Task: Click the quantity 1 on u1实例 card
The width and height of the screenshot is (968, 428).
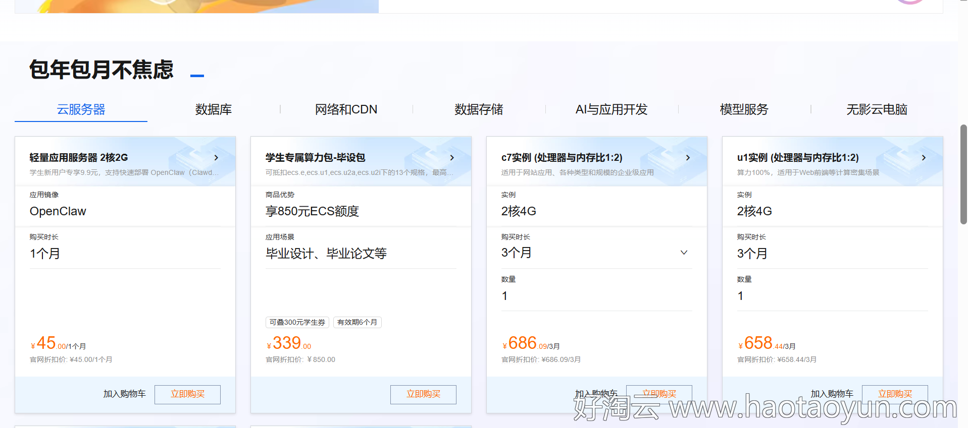Action: [740, 296]
